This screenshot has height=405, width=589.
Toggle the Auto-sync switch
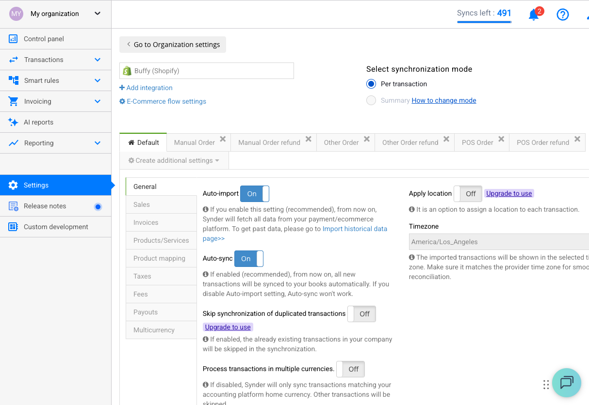point(249,259)
